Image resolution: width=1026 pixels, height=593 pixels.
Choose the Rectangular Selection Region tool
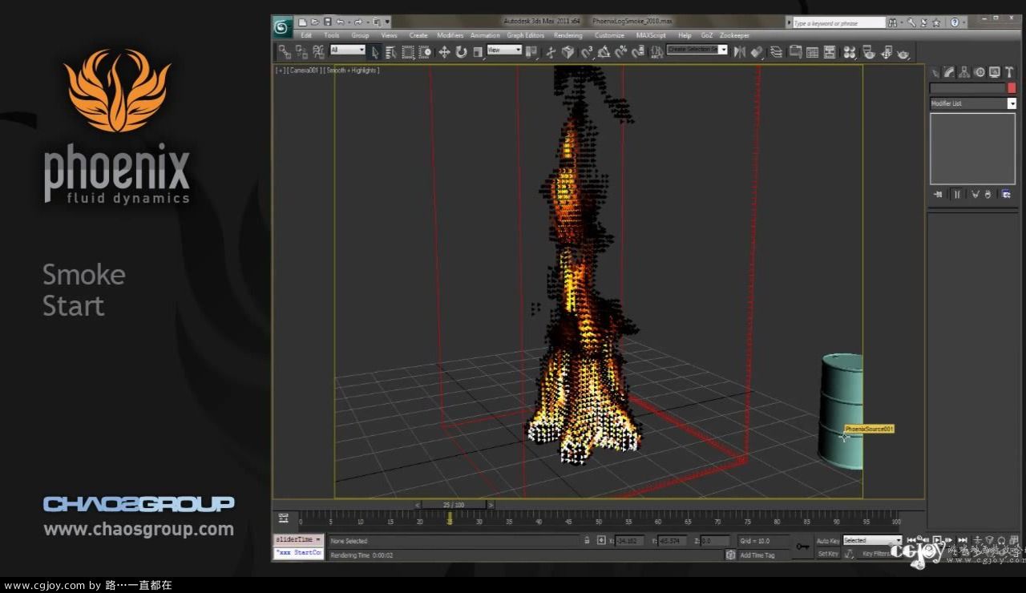(x=408, y=52)
